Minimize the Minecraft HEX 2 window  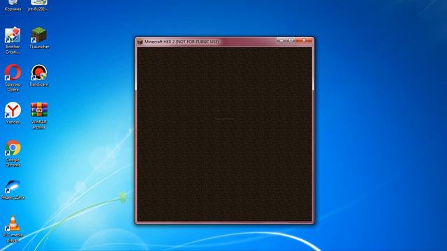281,40
